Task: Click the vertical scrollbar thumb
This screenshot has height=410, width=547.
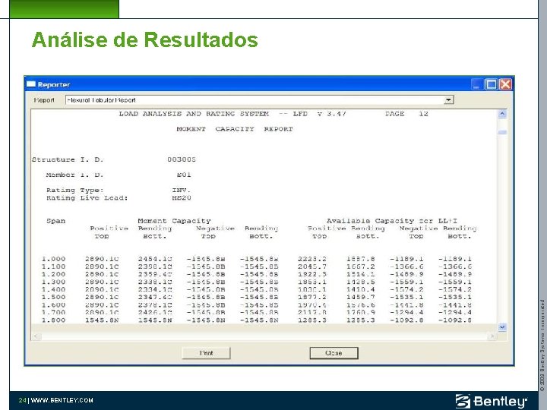Action: [502, 132]
